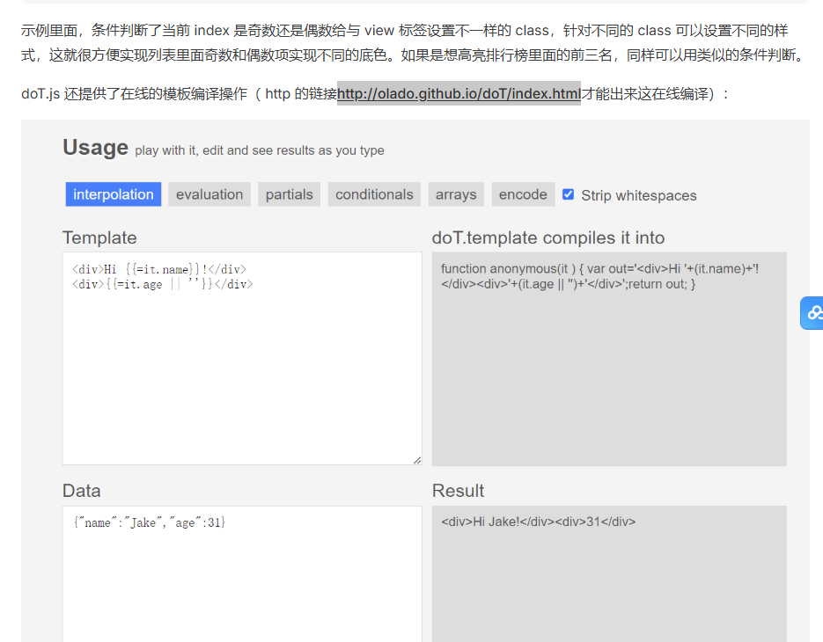Viewport: 823px width, 642px height.
Task: Select the conditionals tab
Action: coord(374,194)
